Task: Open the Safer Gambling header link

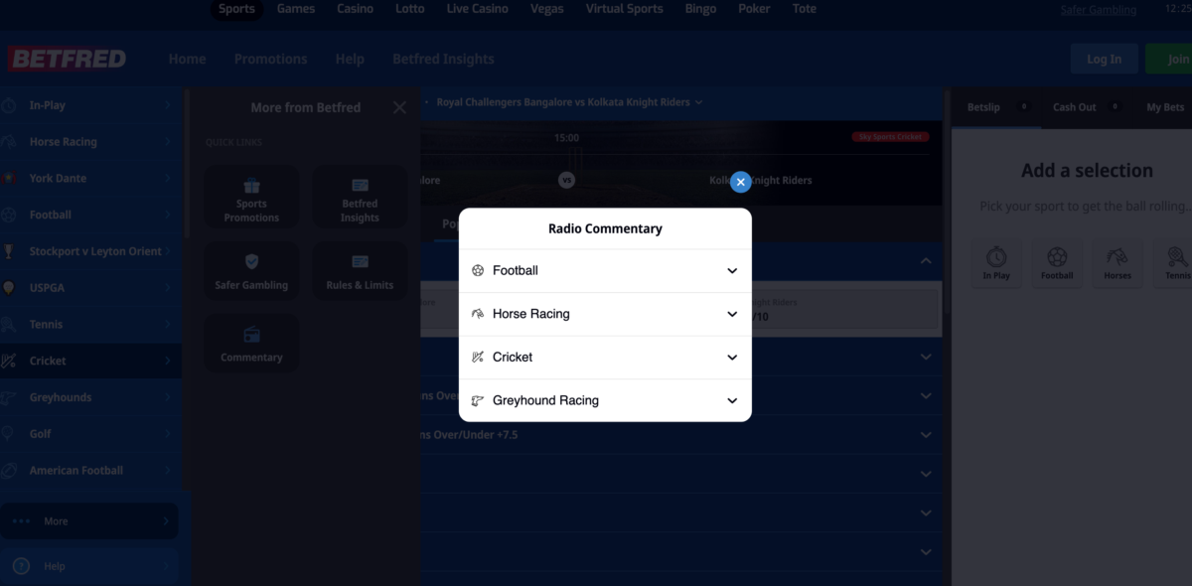Action: pyautogui.click(x=1098, y=10)
